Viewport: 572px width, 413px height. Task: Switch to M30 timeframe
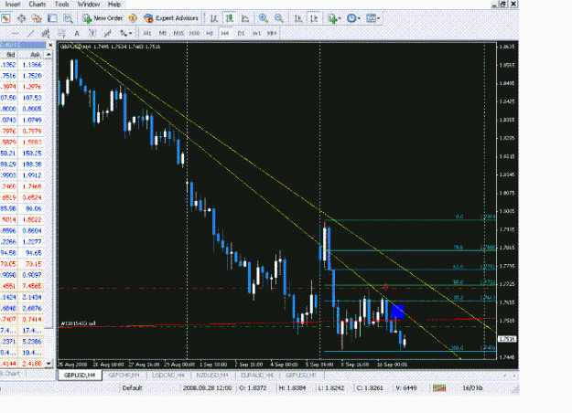(194, 33)
